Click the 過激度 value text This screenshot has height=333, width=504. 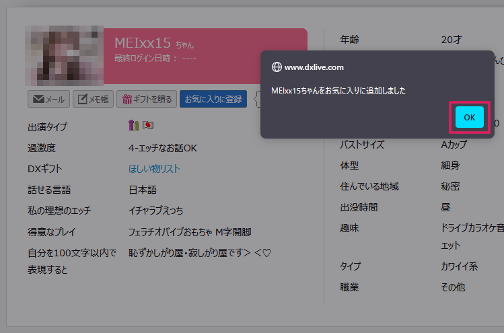(x=163, y=148)
